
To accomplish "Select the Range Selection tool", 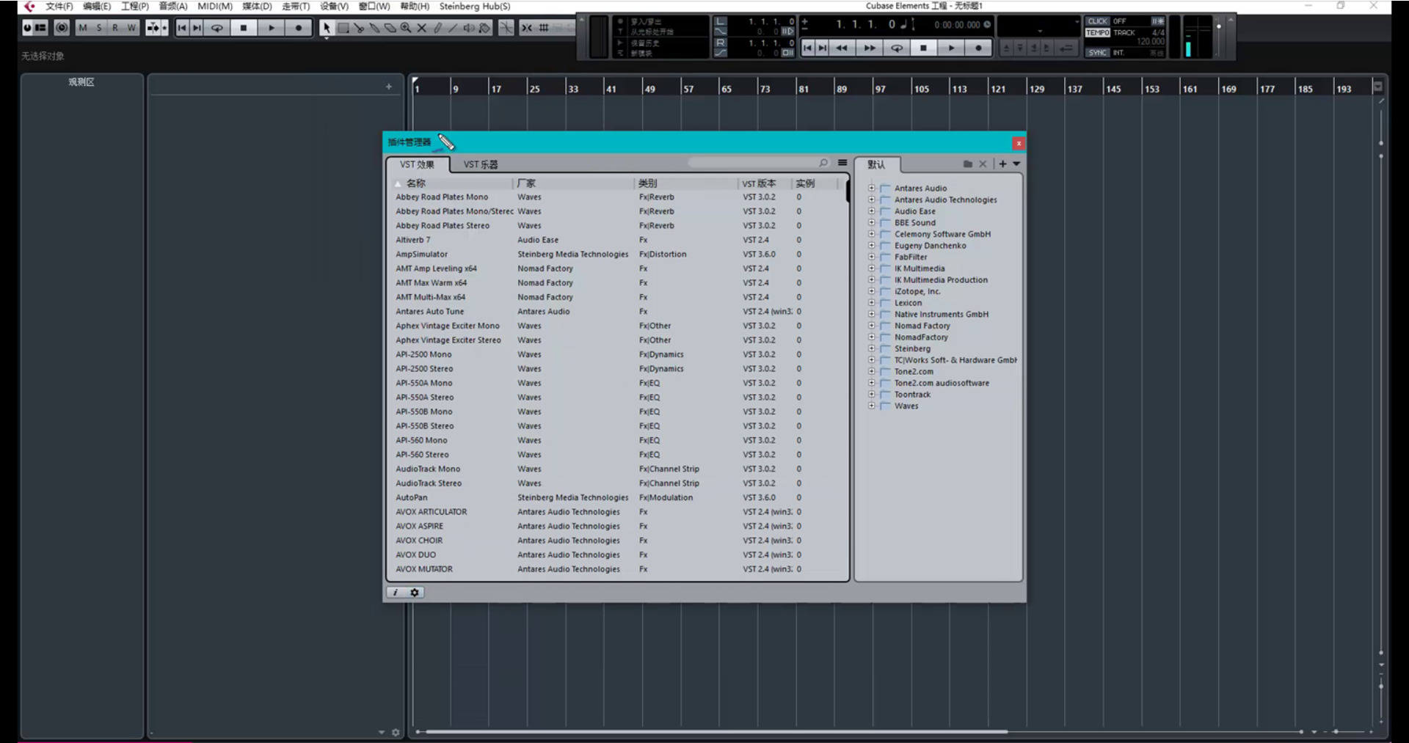I will click(343, 28).
